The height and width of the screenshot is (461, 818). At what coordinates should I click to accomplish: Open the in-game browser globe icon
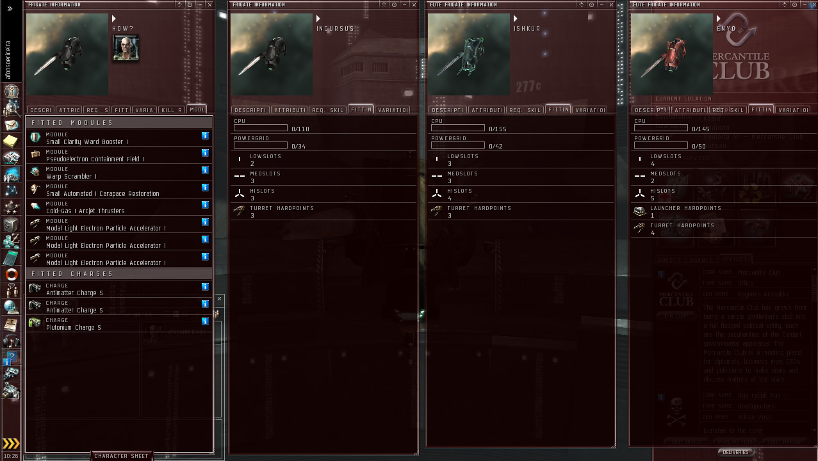pyautogui.click(x=11, y=308)
